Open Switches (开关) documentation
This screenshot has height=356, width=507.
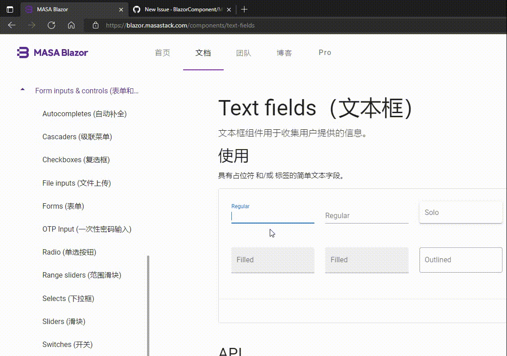(67, 344)
